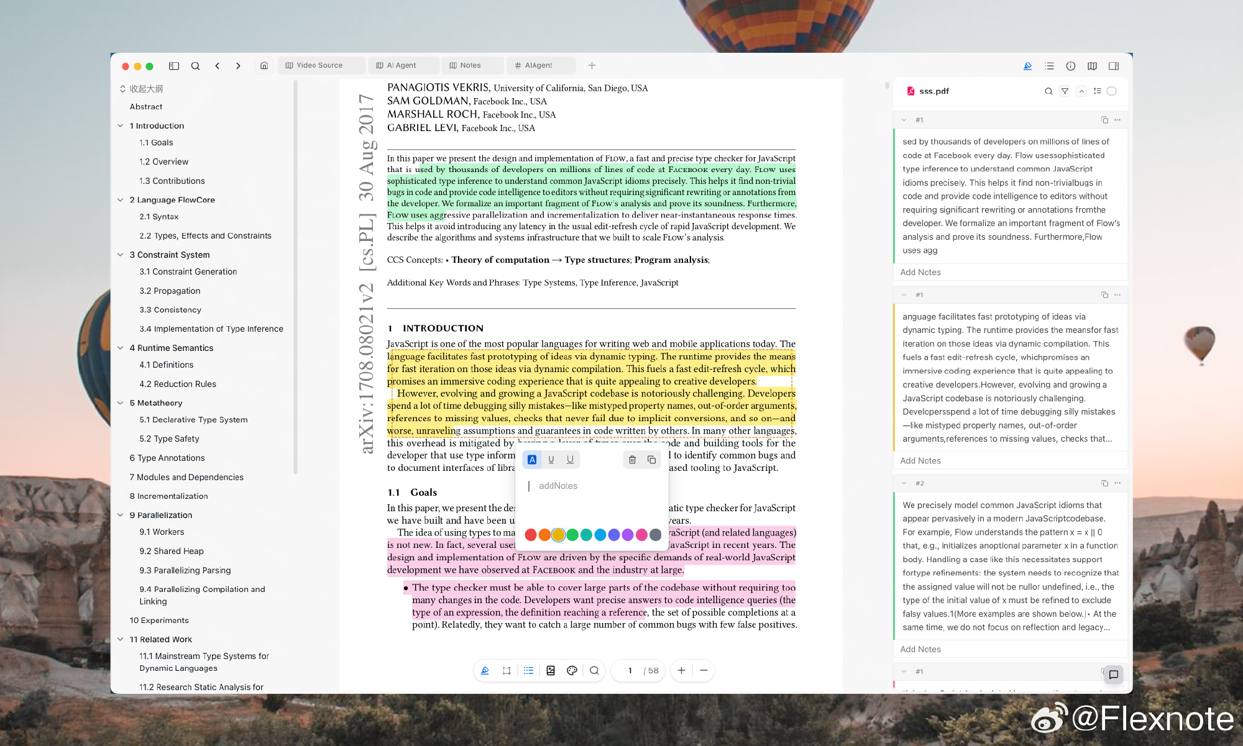Collapse the whole outline via 收起大纲
The height and width of the screenshot is (746, 1243).
[x=141, y=89]
